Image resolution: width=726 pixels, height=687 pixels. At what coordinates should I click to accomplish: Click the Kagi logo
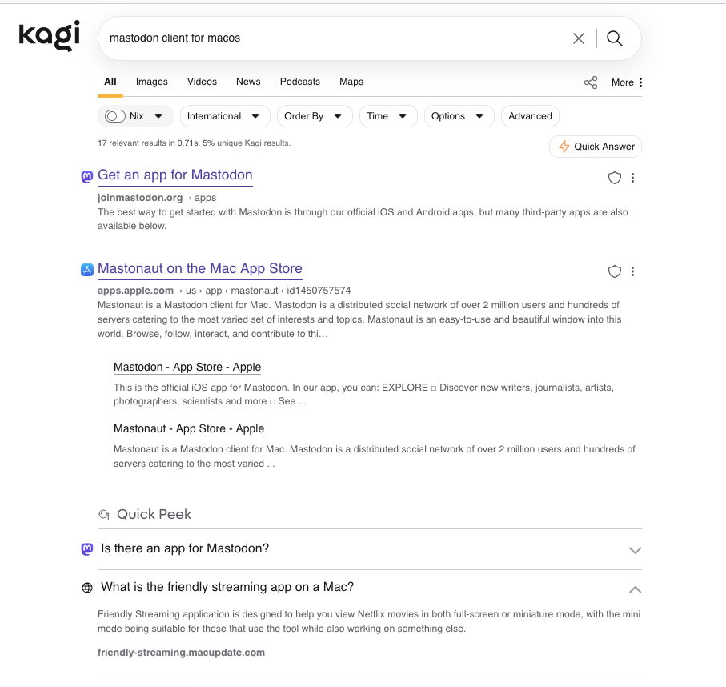tap(49, 36)
